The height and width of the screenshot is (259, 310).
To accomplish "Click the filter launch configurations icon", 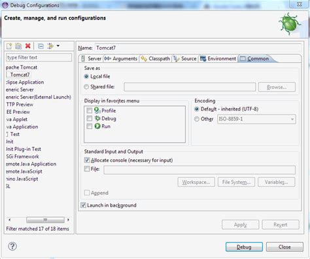I will pos(50,46).
